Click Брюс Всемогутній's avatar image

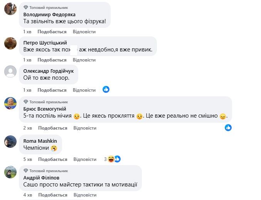[10, 103]
